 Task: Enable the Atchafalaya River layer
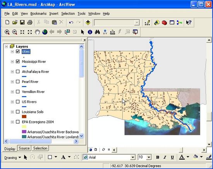(x=18, y=72)
